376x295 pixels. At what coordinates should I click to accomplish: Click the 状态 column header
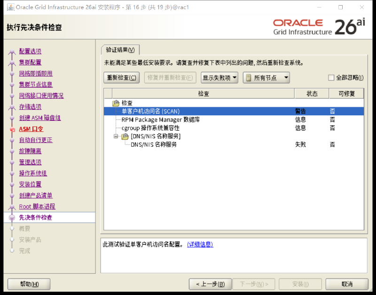312,94
